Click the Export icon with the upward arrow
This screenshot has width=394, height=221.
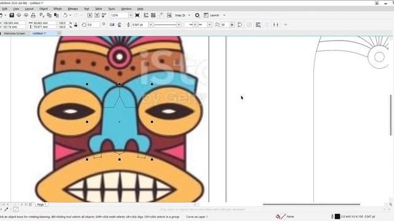[97, 15]
